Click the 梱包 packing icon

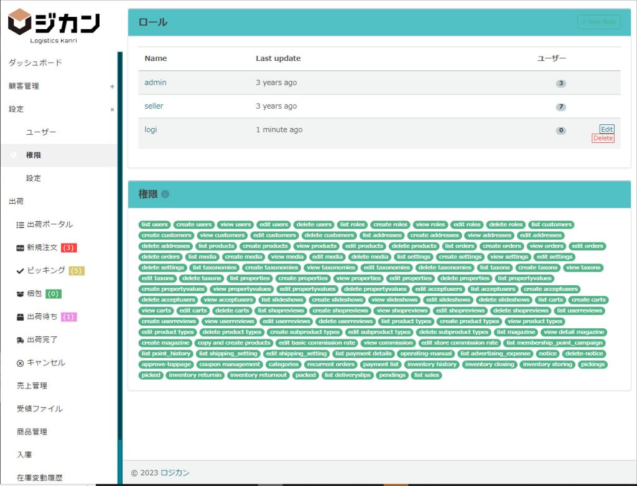[x=20, y=294]
